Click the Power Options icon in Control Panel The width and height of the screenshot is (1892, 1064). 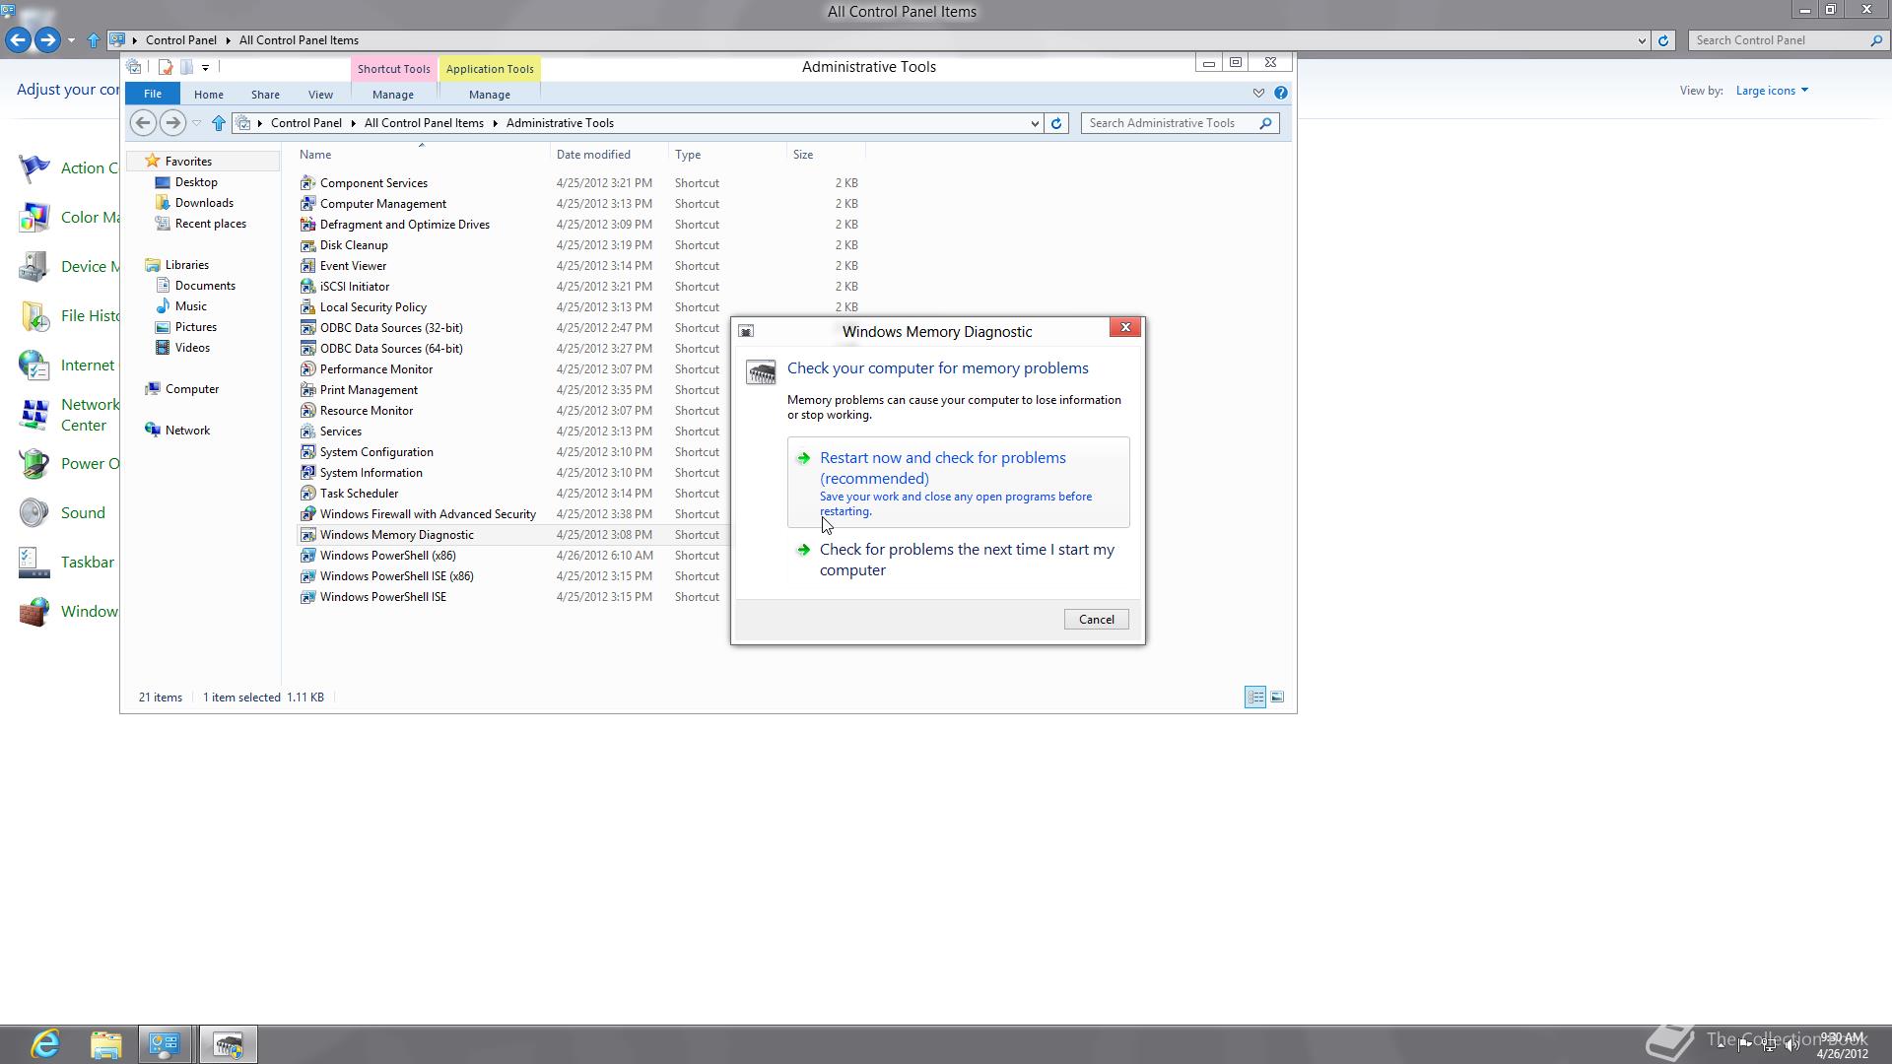pos(34,464)
